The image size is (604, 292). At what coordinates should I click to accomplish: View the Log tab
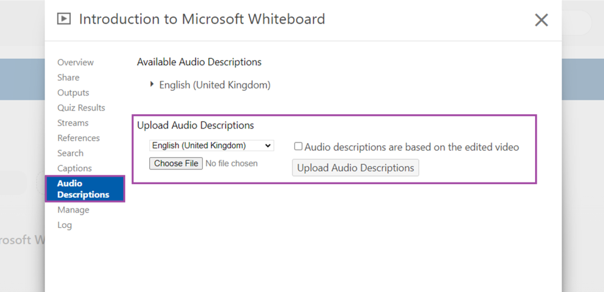[64, 225]
